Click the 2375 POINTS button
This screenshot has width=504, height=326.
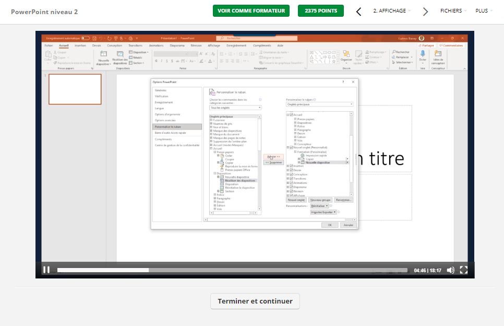321,10
